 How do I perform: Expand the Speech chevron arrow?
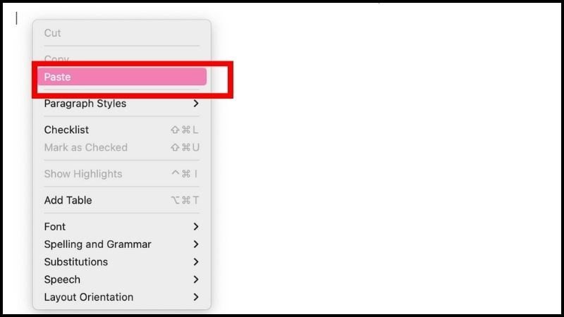[x=196, y=280]
